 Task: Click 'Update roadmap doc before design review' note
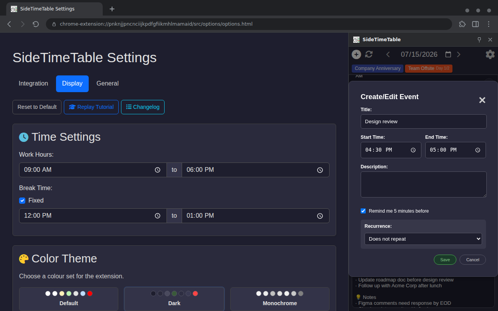coord(405,280)
